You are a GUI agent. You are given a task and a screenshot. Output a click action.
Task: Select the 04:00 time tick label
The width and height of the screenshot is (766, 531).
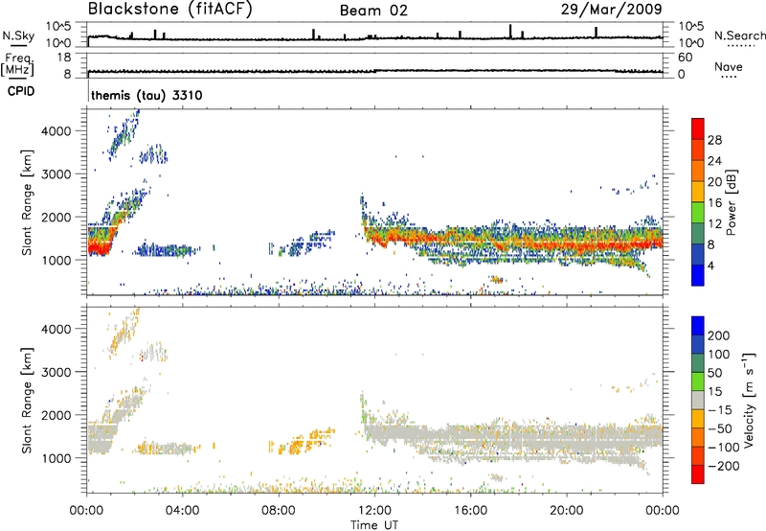pyautogui.click(x=182, y=511)
